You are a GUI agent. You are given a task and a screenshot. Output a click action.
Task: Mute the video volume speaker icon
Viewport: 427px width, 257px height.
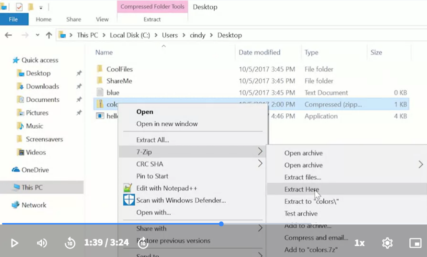coord(42,243)
